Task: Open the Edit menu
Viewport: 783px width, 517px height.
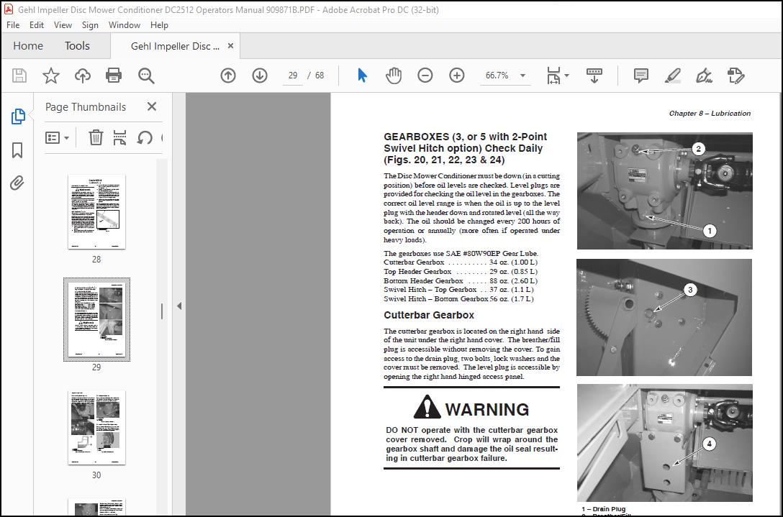Action: click(x=37, y=25)
